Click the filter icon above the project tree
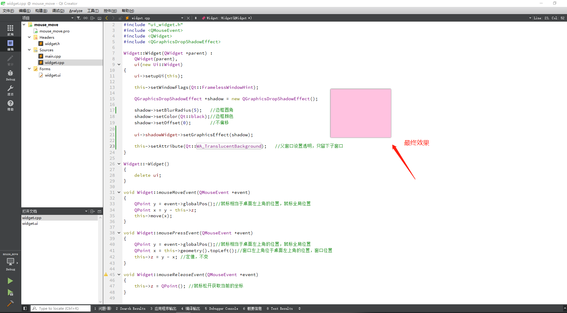This screenshot has width=567, height=313. [x=78, y=18]
